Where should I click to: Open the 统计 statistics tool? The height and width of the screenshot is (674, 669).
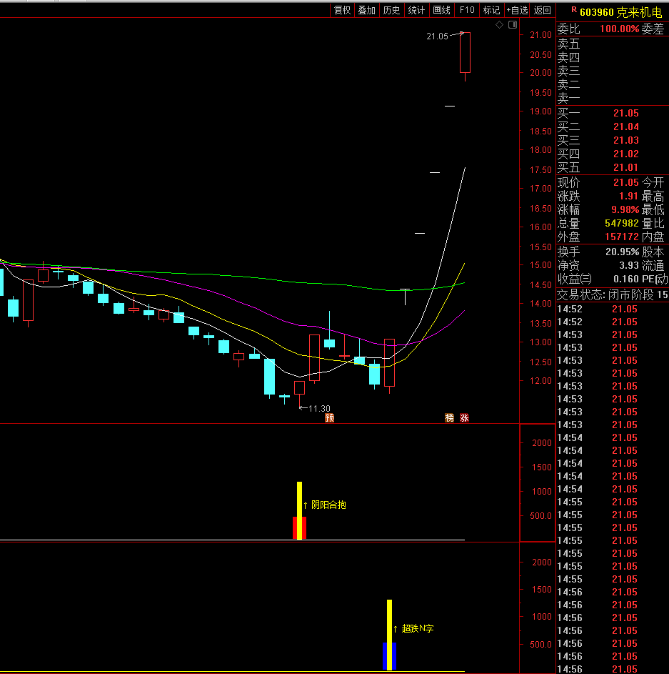point(416,10)
